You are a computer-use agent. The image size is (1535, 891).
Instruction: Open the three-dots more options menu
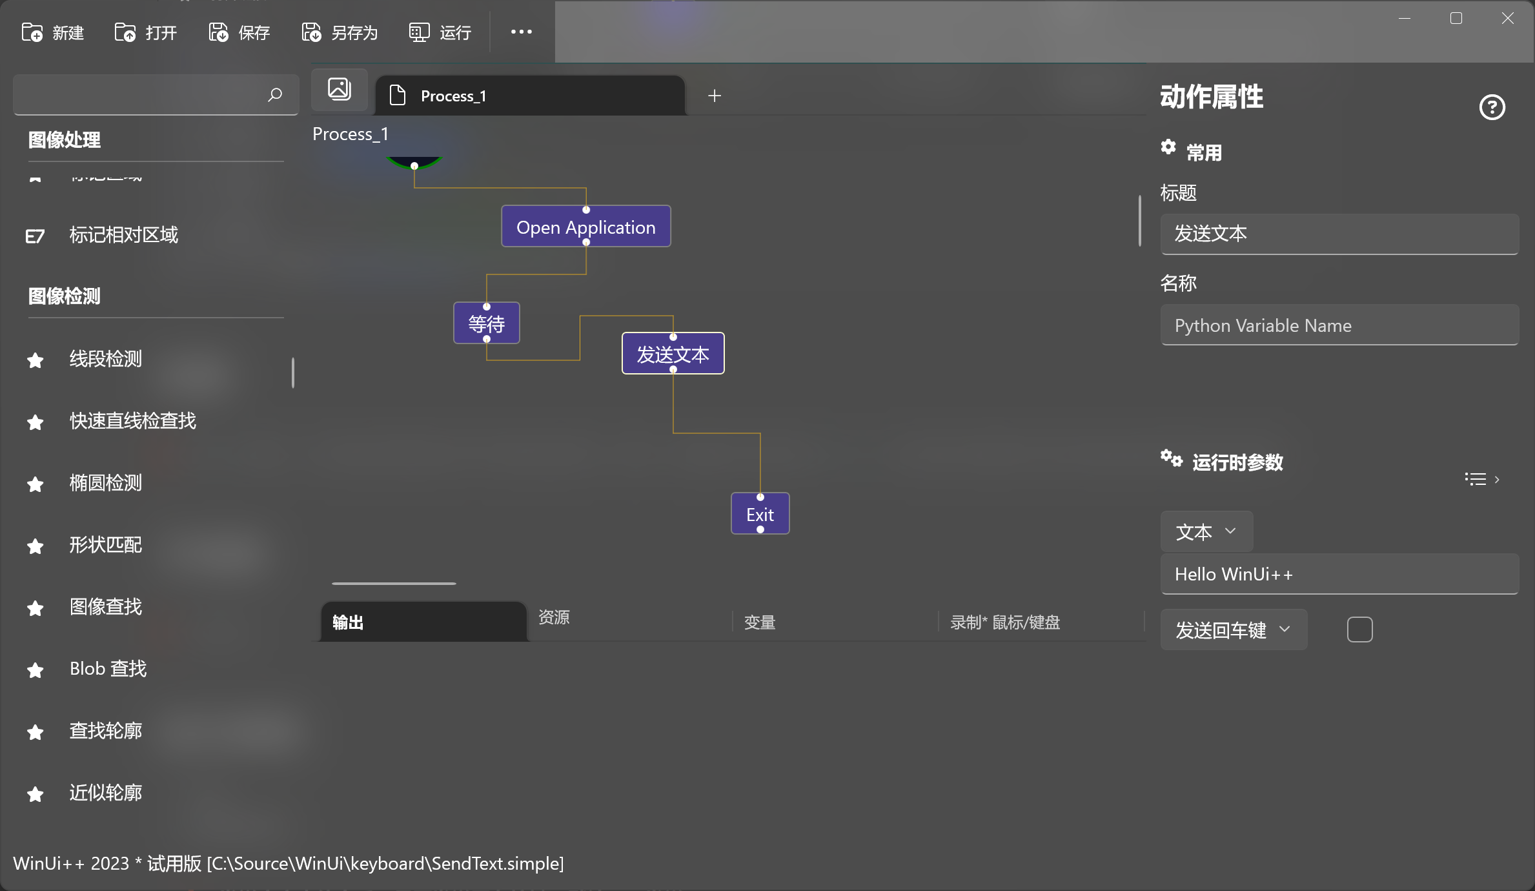[x=521, y=32]
